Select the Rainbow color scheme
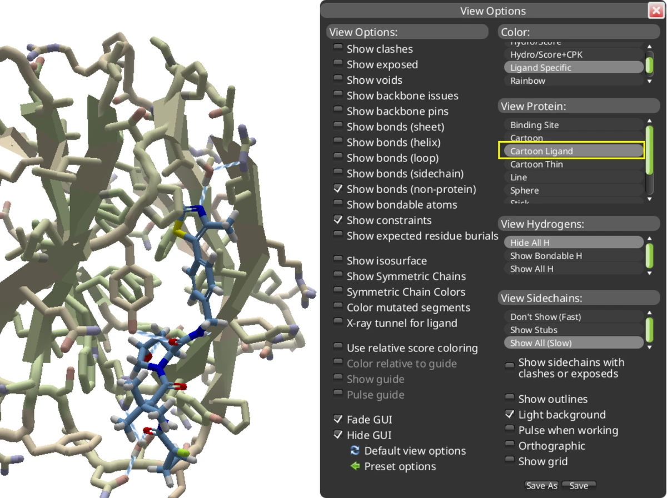 click(527, 81)
